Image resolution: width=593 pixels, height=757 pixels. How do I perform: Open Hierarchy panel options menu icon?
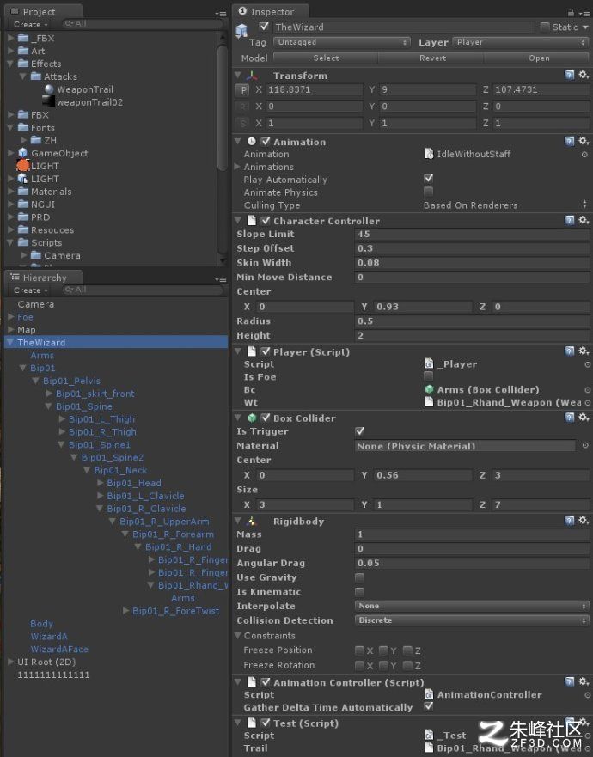click(221, 279)
